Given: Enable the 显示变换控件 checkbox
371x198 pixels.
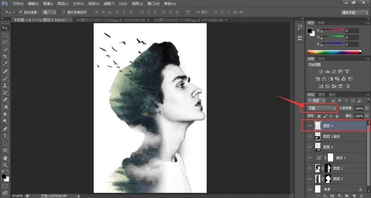Looking at the screenshot, I should pyautogui.click(x=64, y=12).
